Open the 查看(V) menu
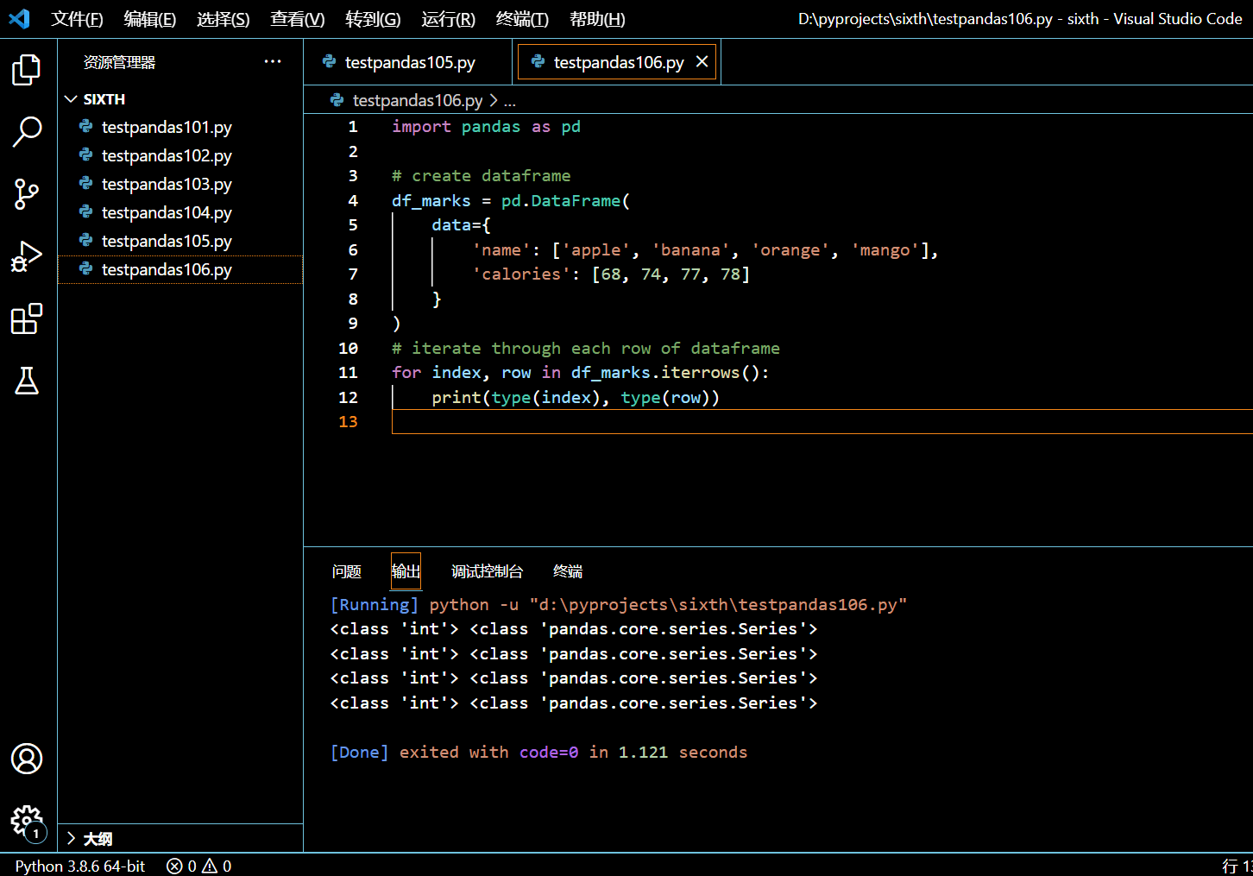The height and width of the screenshot is (876, 1253). [x=298, y=19]
